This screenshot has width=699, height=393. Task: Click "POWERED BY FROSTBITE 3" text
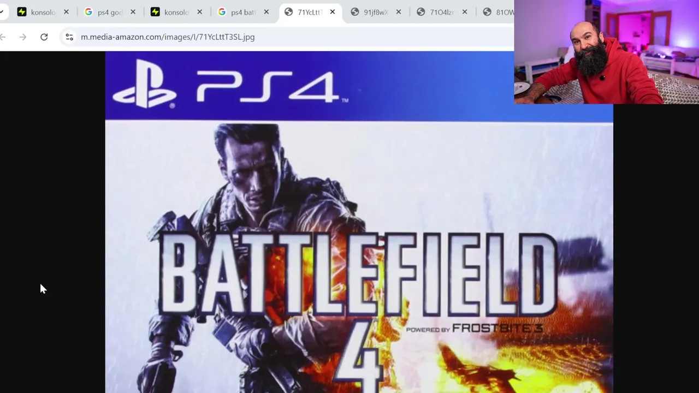[474, 329]
